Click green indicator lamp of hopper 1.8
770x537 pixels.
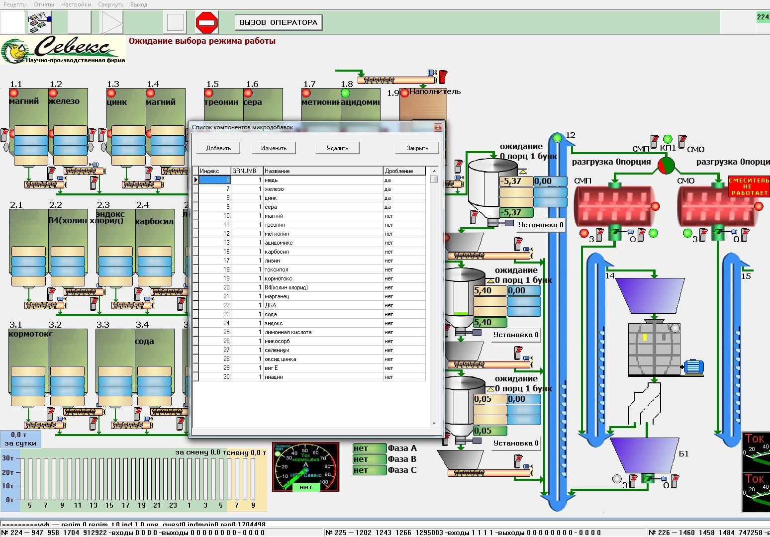[346, 93]
